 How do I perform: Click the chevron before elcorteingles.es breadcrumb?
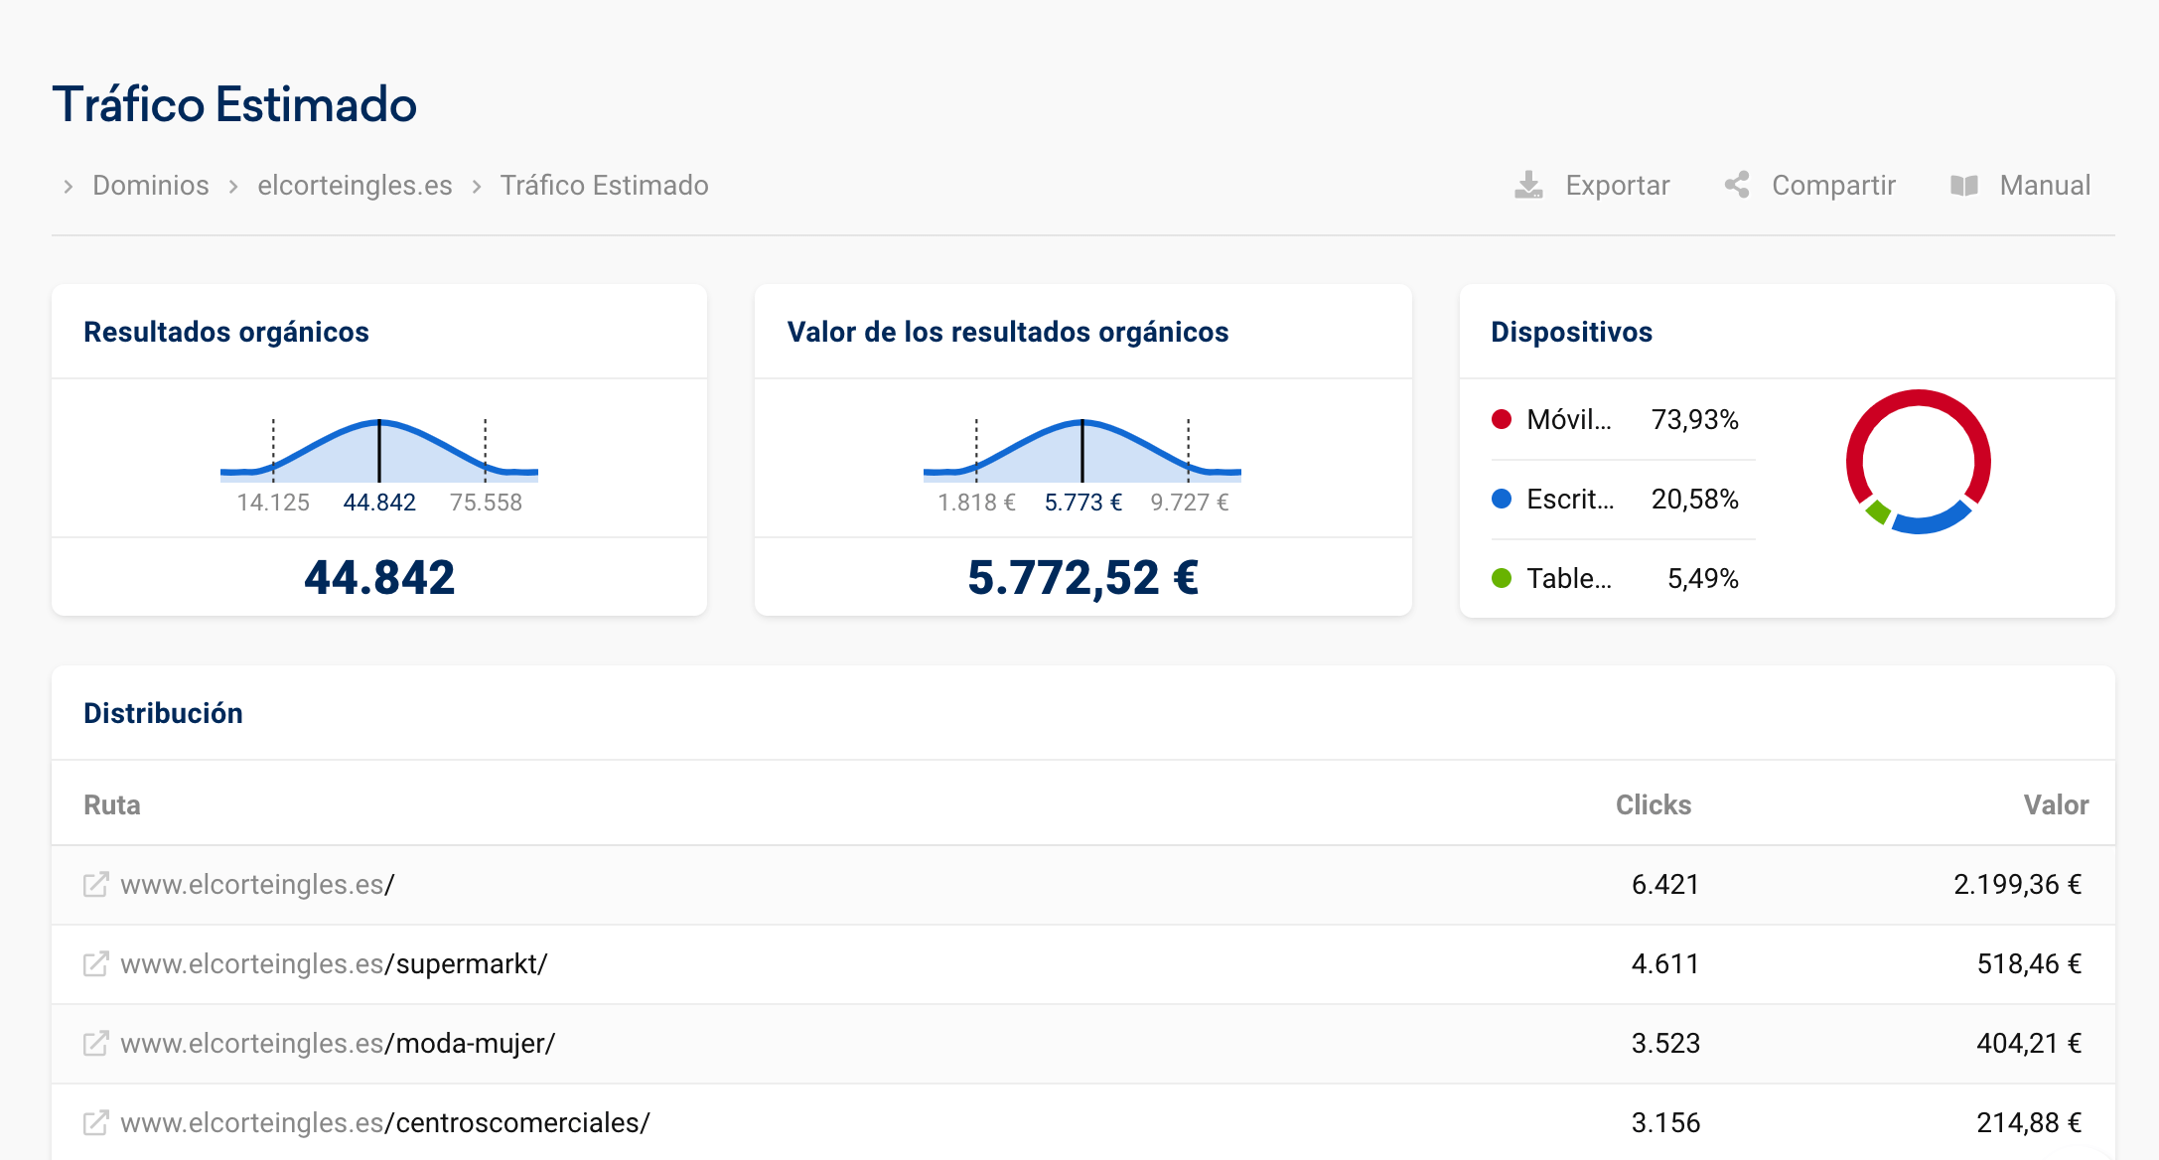click(x=233, y=186)
